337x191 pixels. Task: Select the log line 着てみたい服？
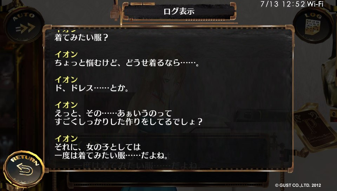pos(81,38)
